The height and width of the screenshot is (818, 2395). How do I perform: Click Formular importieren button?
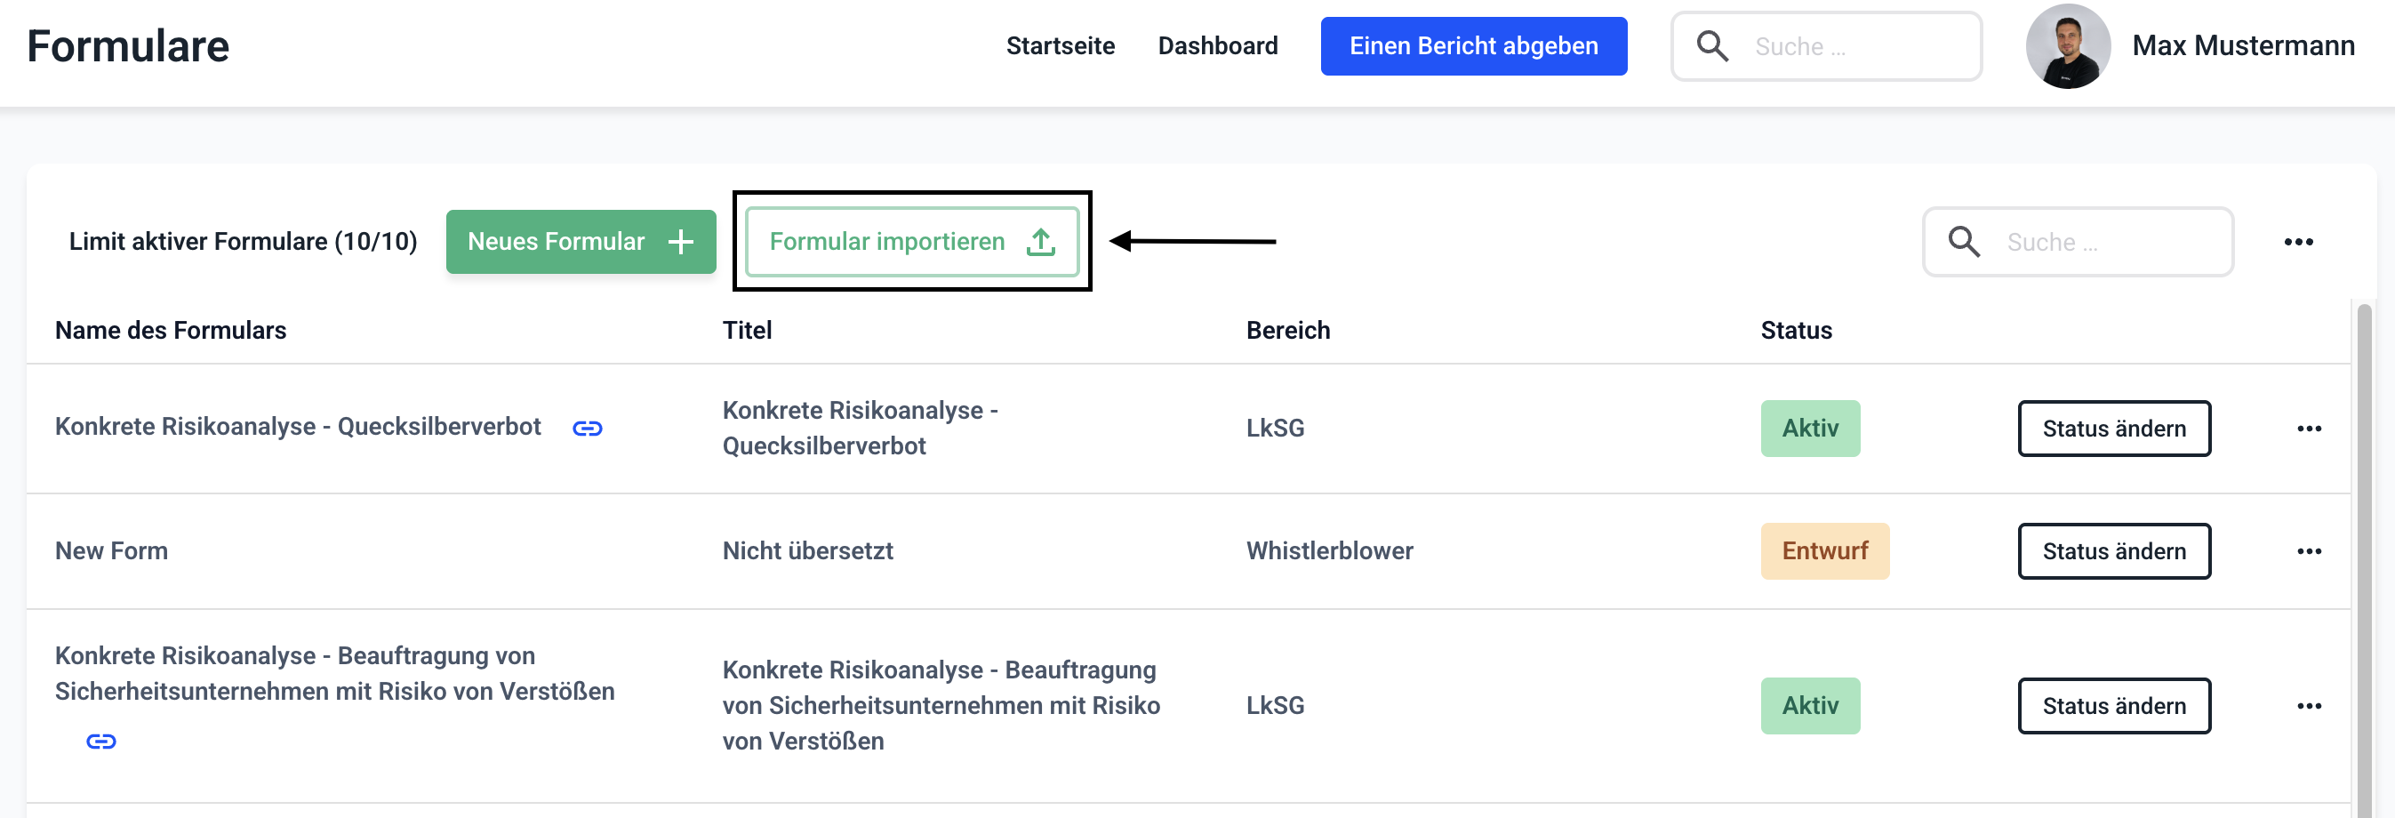click(x=911, y=242)
